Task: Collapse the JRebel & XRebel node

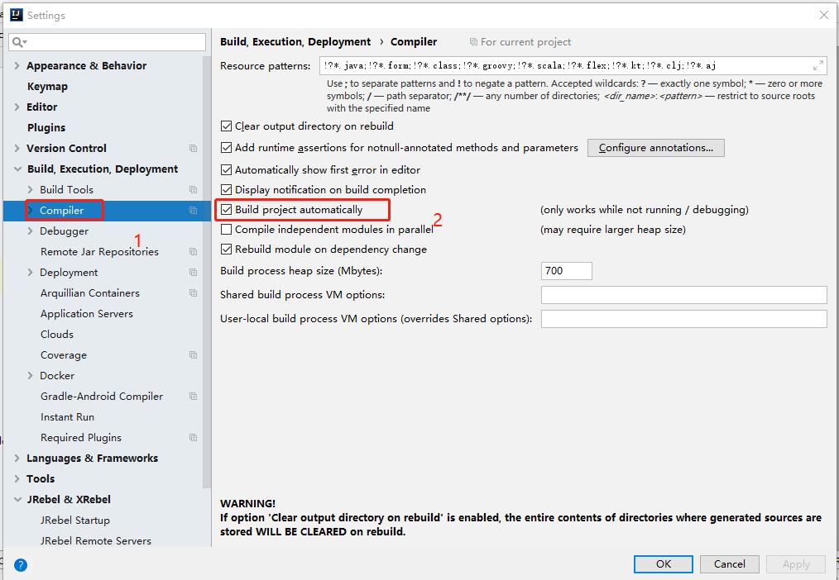Action: pos(17,500)
